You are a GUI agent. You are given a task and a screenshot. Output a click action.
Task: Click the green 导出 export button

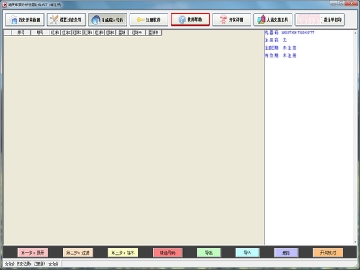209,253
